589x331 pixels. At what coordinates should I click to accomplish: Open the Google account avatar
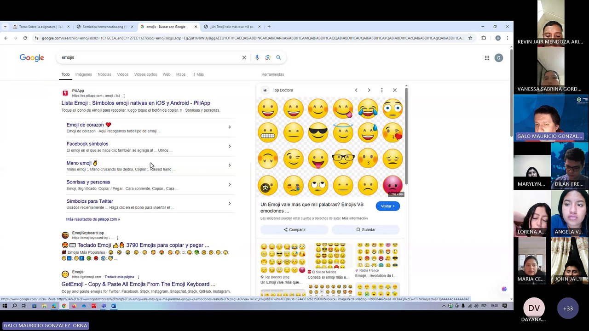[498, 57]
